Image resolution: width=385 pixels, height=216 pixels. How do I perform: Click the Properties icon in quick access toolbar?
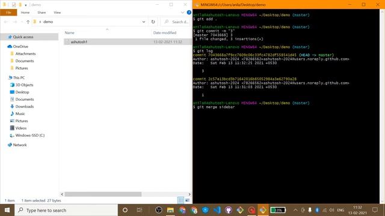pyautogui.click(x=14, y=5)
